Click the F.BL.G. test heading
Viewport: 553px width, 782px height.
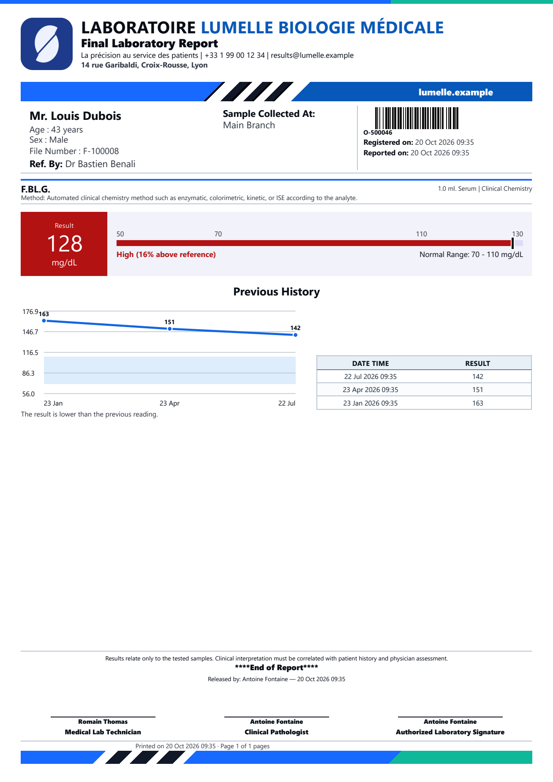[x=35, y=189]
